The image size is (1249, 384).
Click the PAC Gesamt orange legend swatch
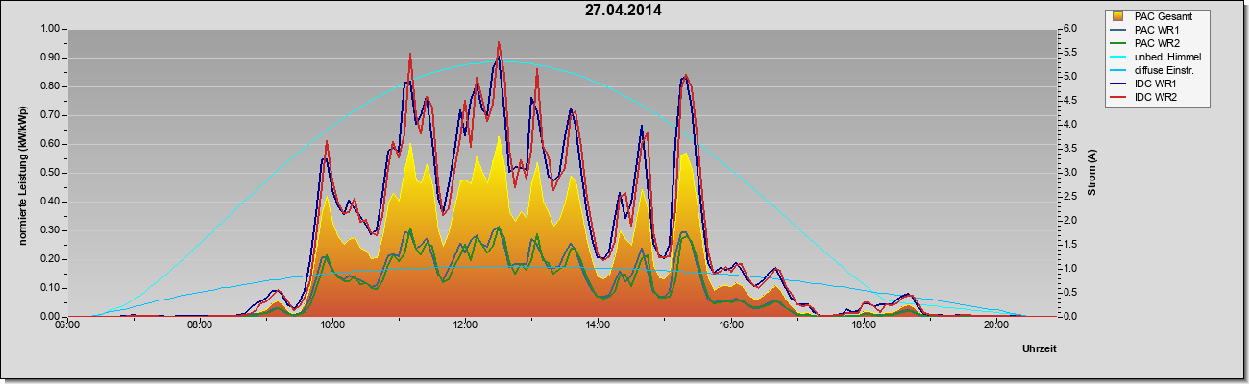click(x=1118, y=16)
